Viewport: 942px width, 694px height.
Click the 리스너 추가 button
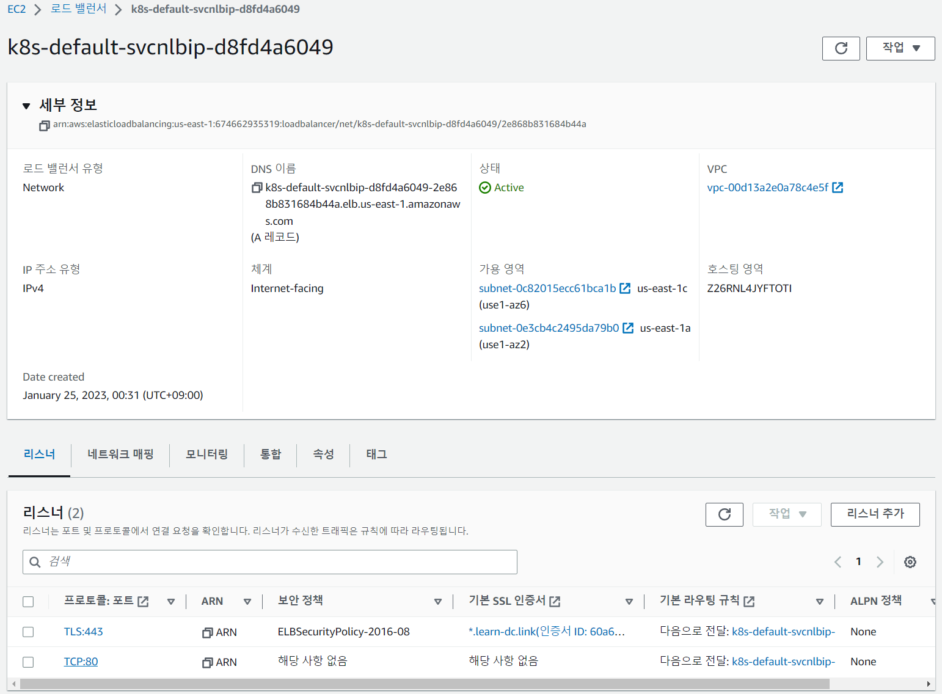pyautogui.click(x=875, y=514)
